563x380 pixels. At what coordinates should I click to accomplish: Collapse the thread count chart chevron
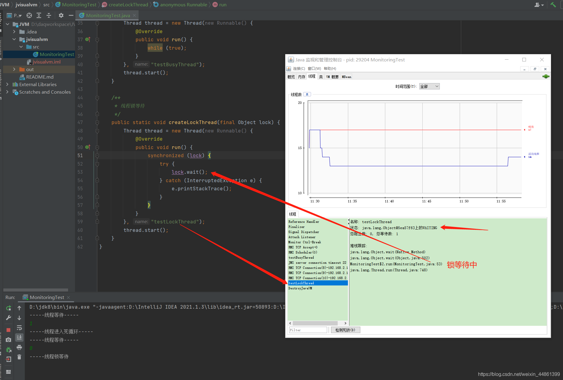pos(307,94)
